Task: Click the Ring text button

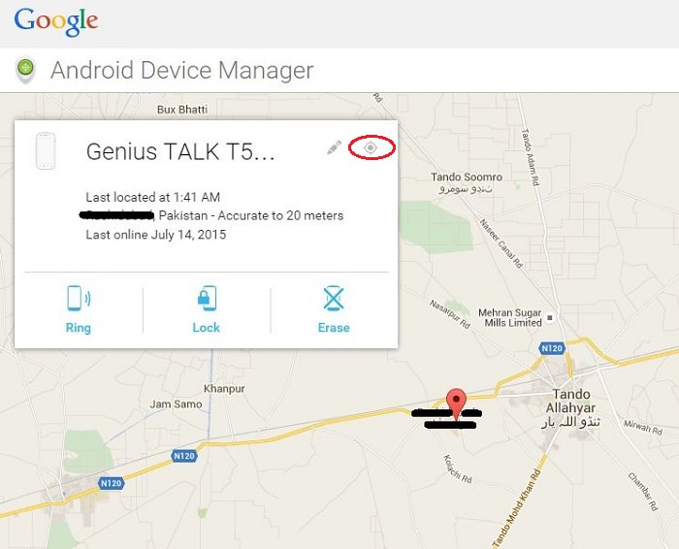Action: click(x=79, y=328)
